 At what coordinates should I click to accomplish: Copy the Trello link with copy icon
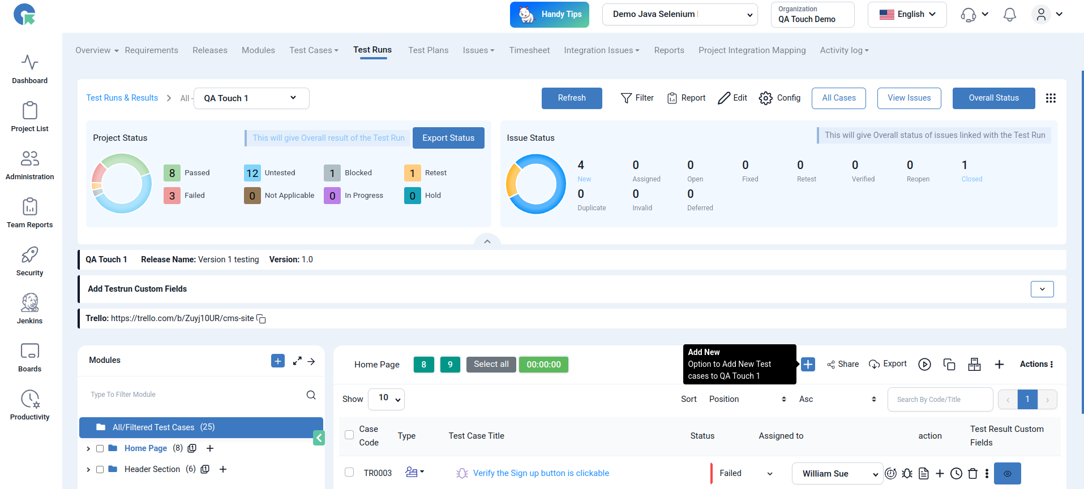[x=261, y=319]
